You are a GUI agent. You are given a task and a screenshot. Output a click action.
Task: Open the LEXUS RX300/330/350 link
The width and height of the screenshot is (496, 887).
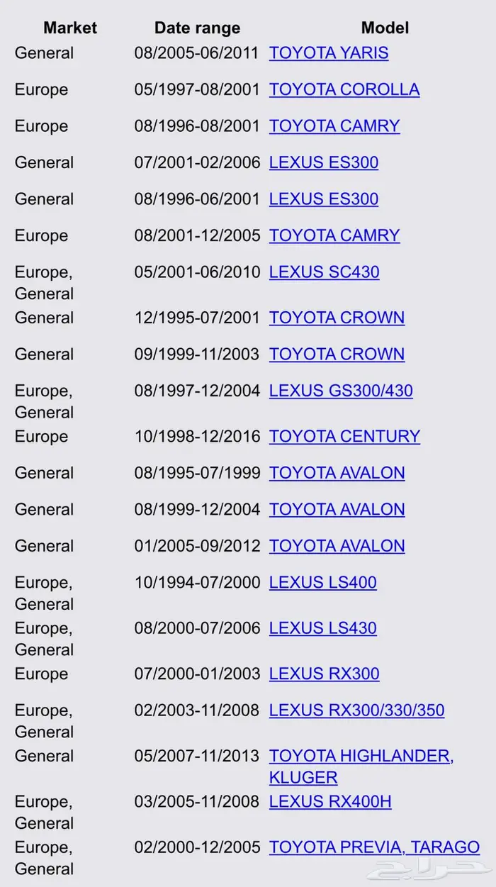357,710
